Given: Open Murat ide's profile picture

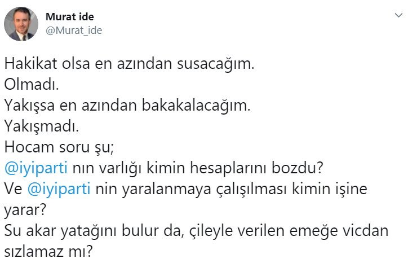Looking at the screenshot, I should click(x=21, y=24).
